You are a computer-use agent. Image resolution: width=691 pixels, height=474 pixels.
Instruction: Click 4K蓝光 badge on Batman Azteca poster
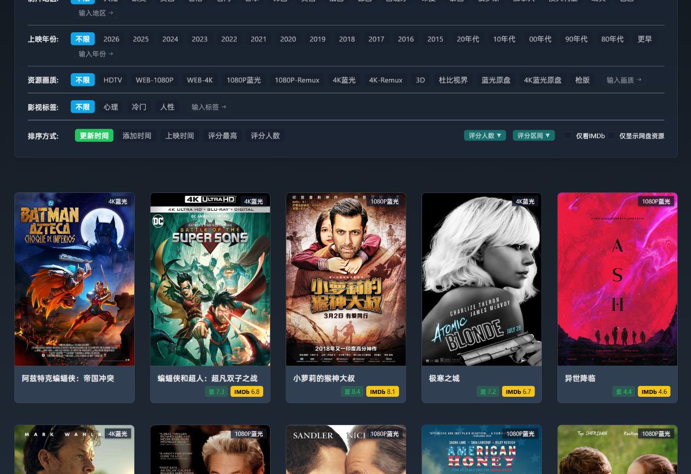pyautogui.click(x=117, y=202)
